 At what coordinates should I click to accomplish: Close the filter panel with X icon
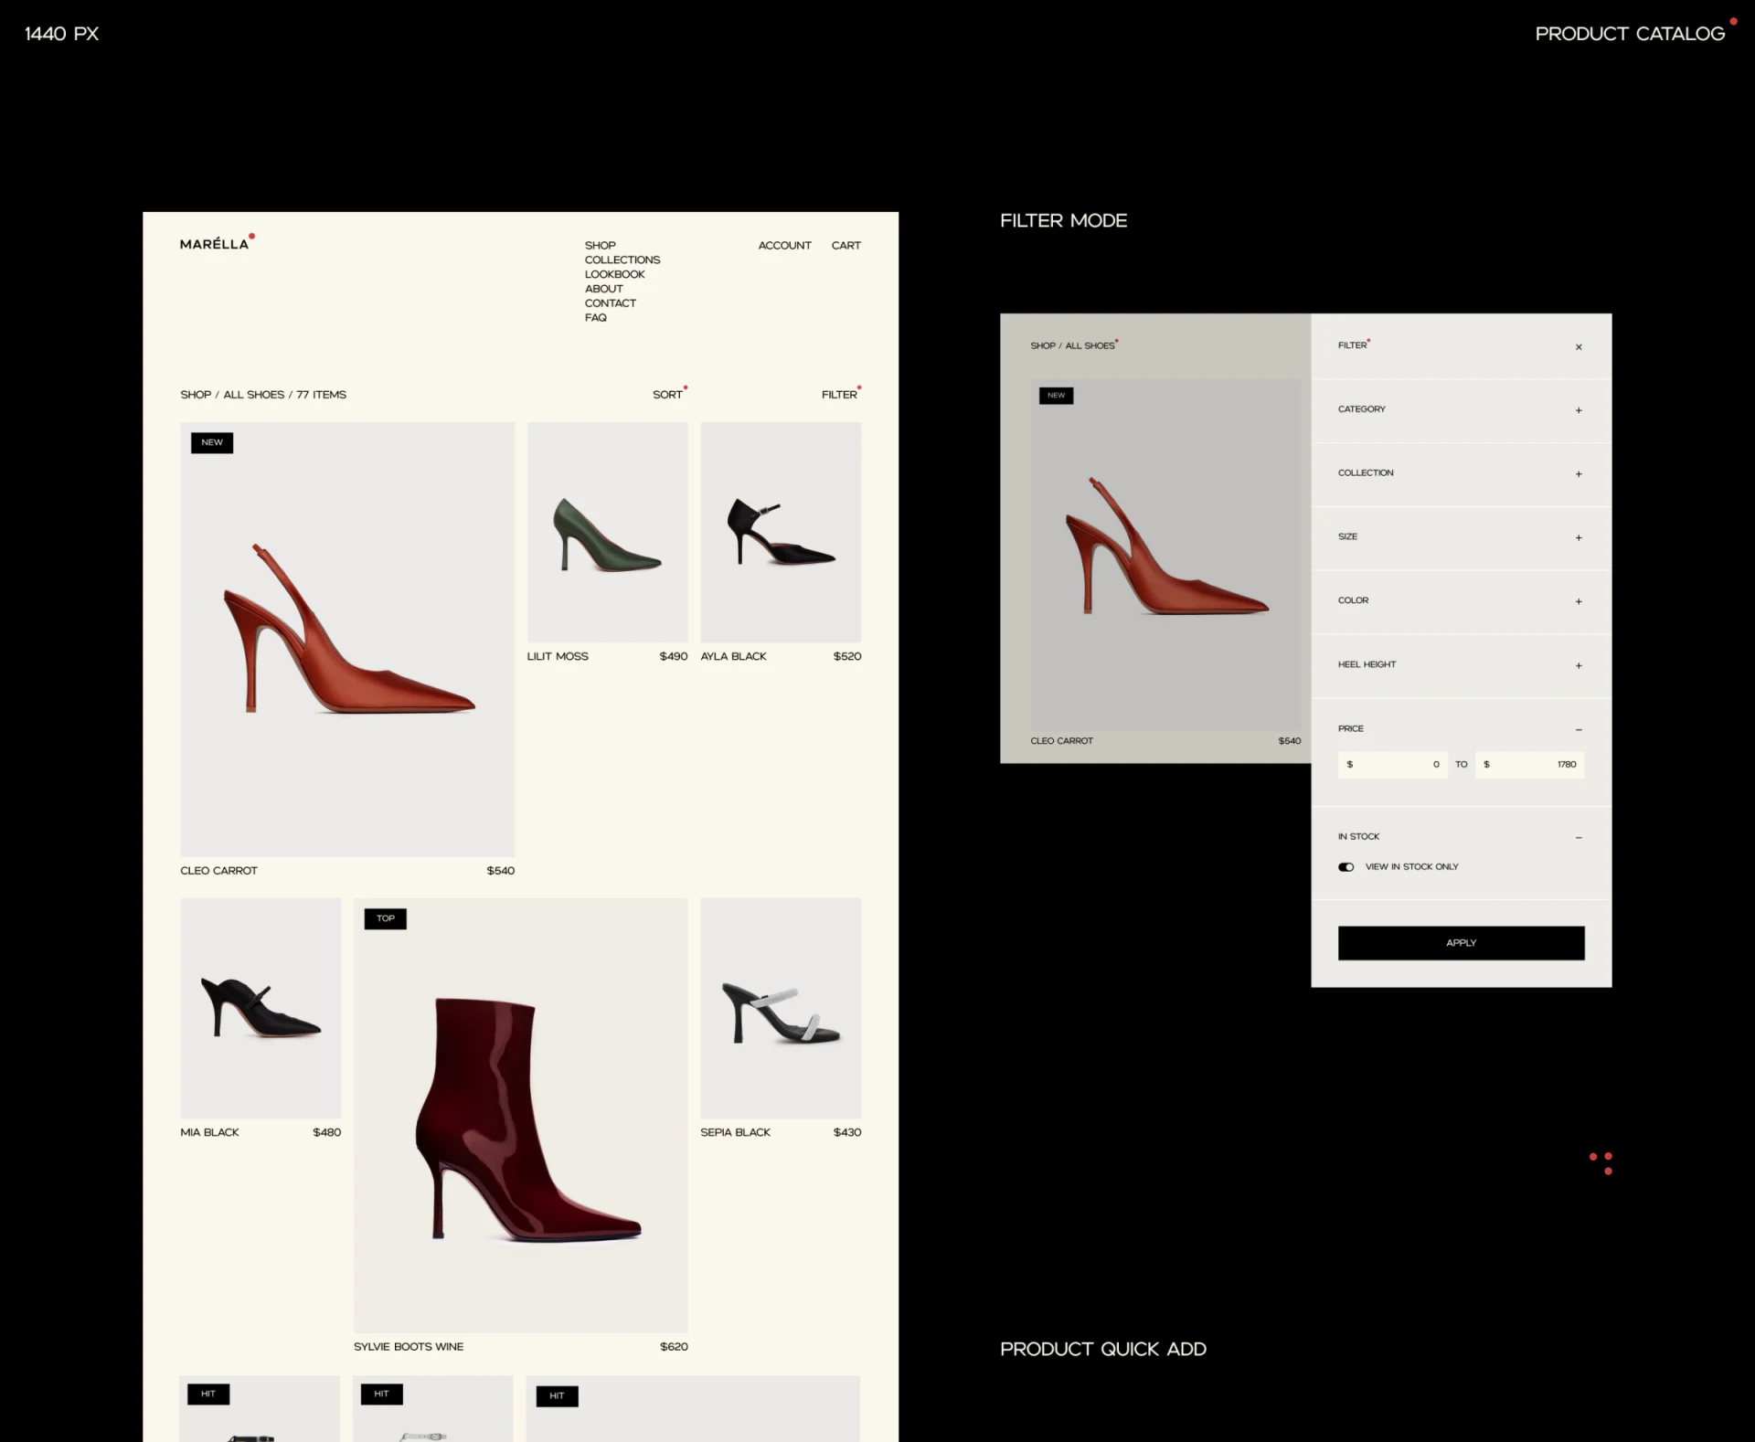(1579, 347)
